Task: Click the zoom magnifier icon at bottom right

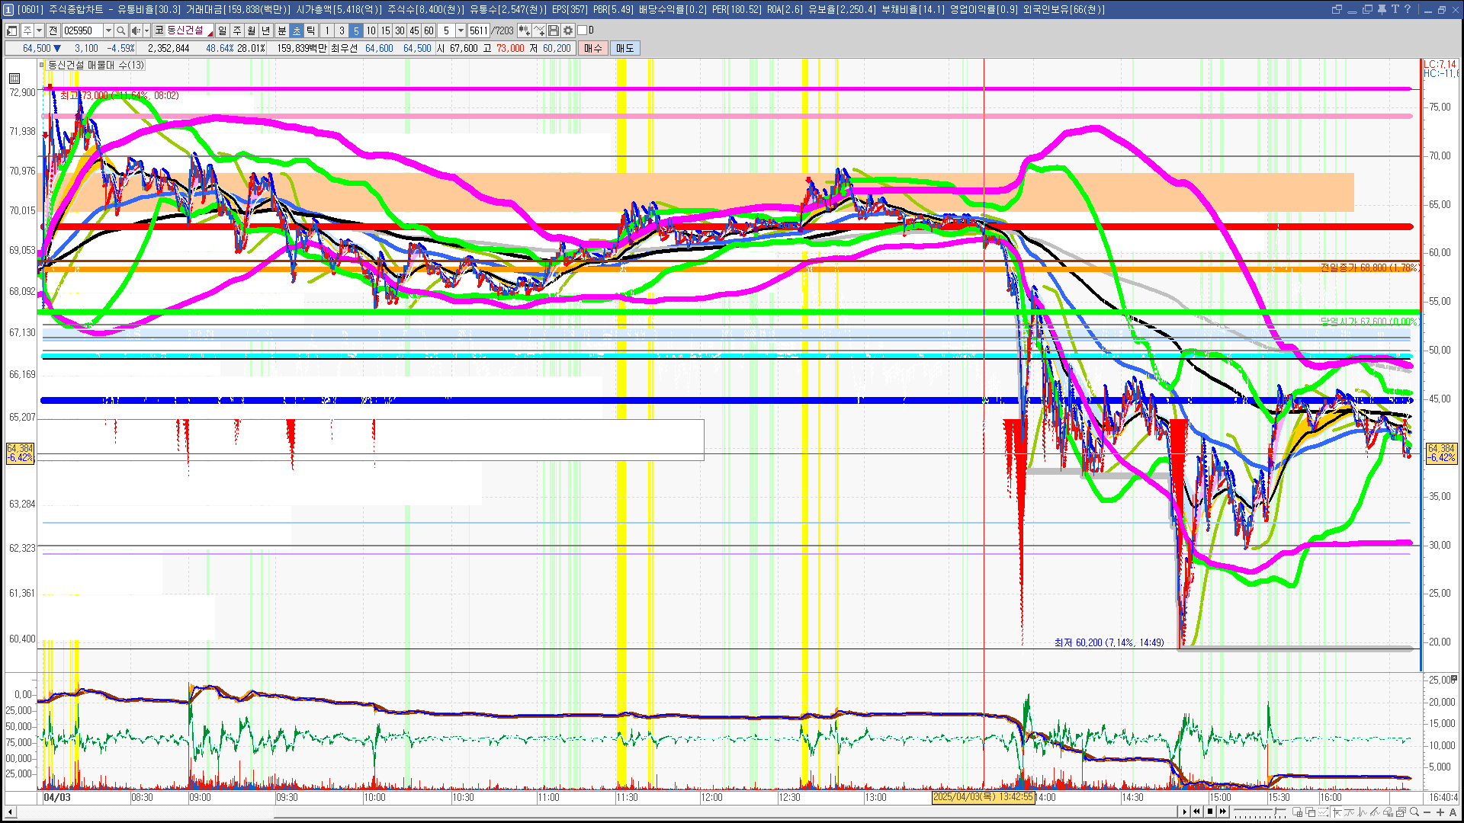Action: tap(1414, 812)
